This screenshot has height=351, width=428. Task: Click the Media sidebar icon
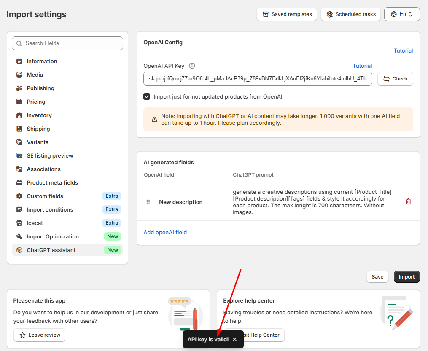[19, 75]
